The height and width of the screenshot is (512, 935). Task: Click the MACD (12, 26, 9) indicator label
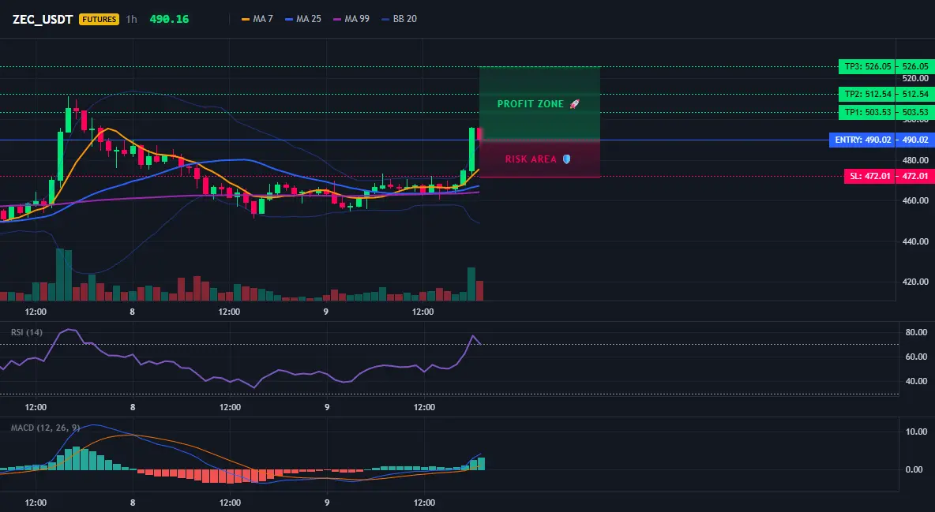pos(45,428)
